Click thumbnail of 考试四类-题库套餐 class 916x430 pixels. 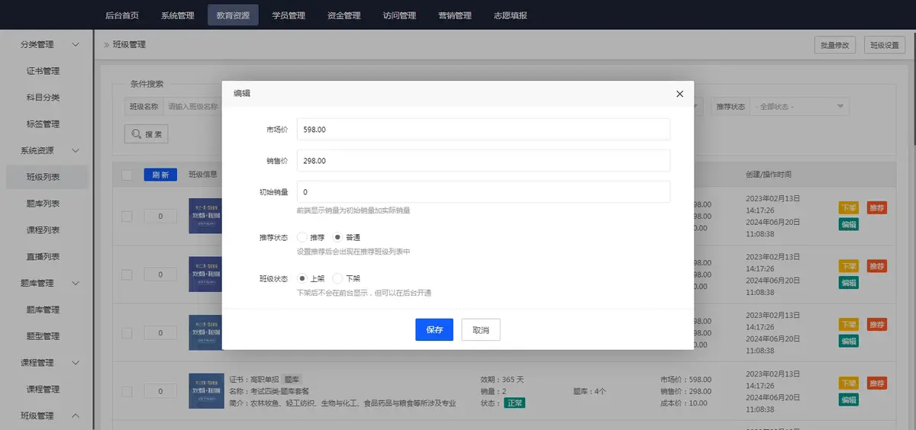(206, 390)
